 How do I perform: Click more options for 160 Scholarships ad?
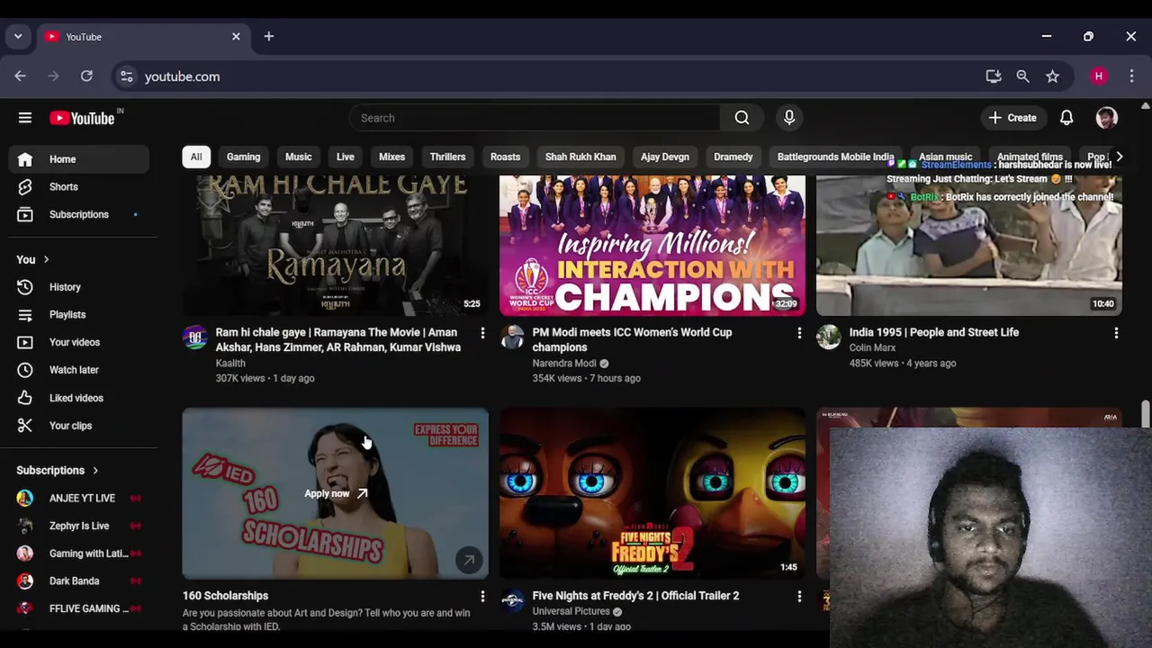click(x=482, y=597)
